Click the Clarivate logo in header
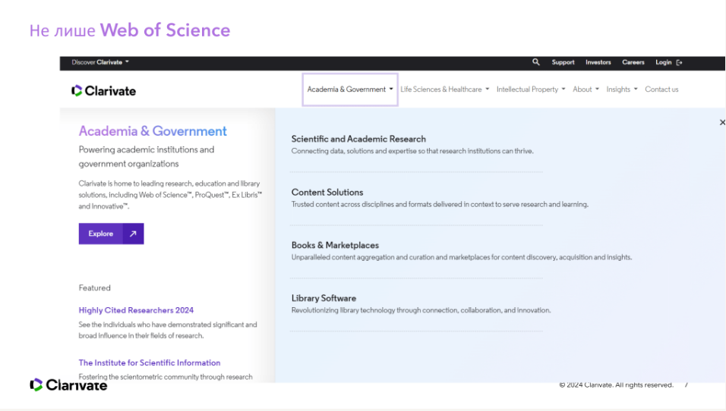 104,91
